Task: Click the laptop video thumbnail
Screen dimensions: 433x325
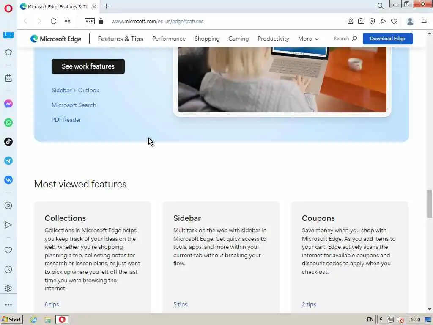Action: (282, 80)
